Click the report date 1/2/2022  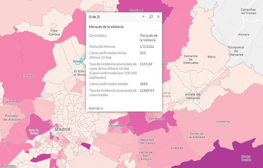[147, 47]
